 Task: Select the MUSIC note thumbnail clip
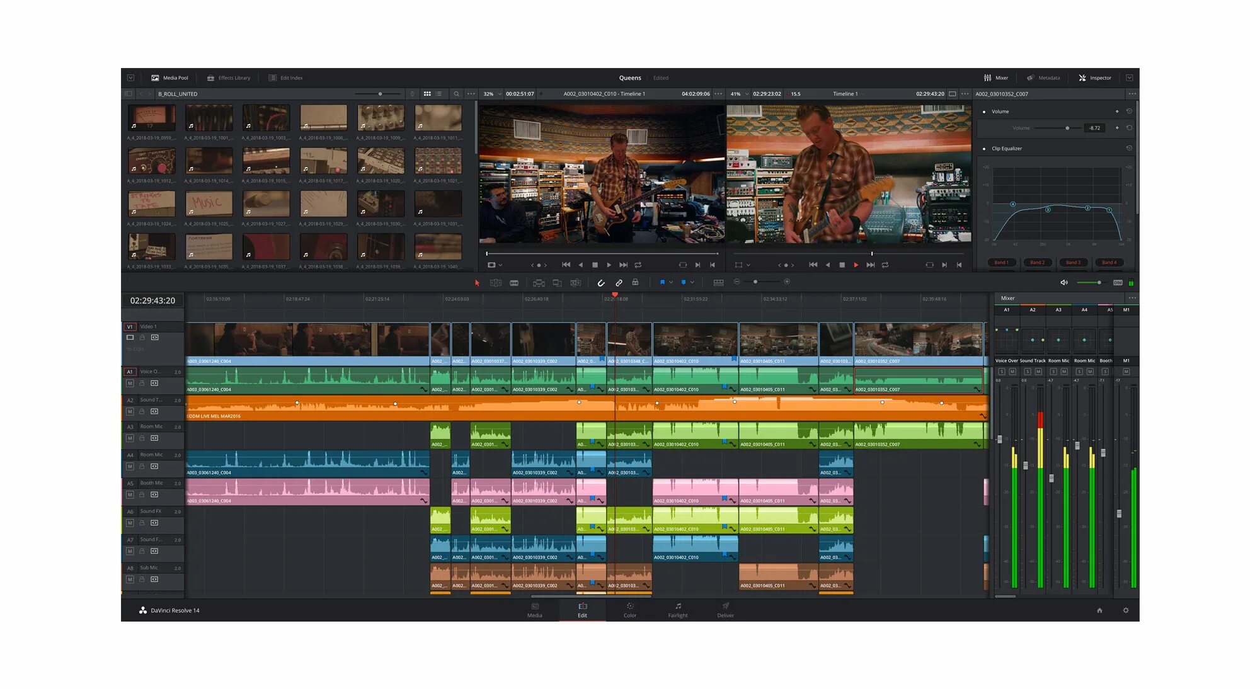click(x=209, y=203)
